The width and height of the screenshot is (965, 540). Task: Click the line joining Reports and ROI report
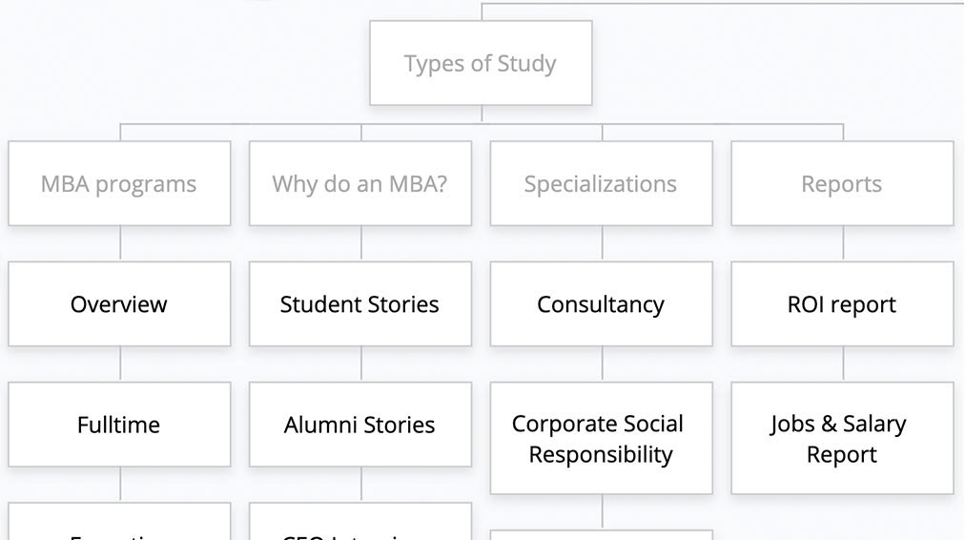pyautogui.click(x=843, y=243)
